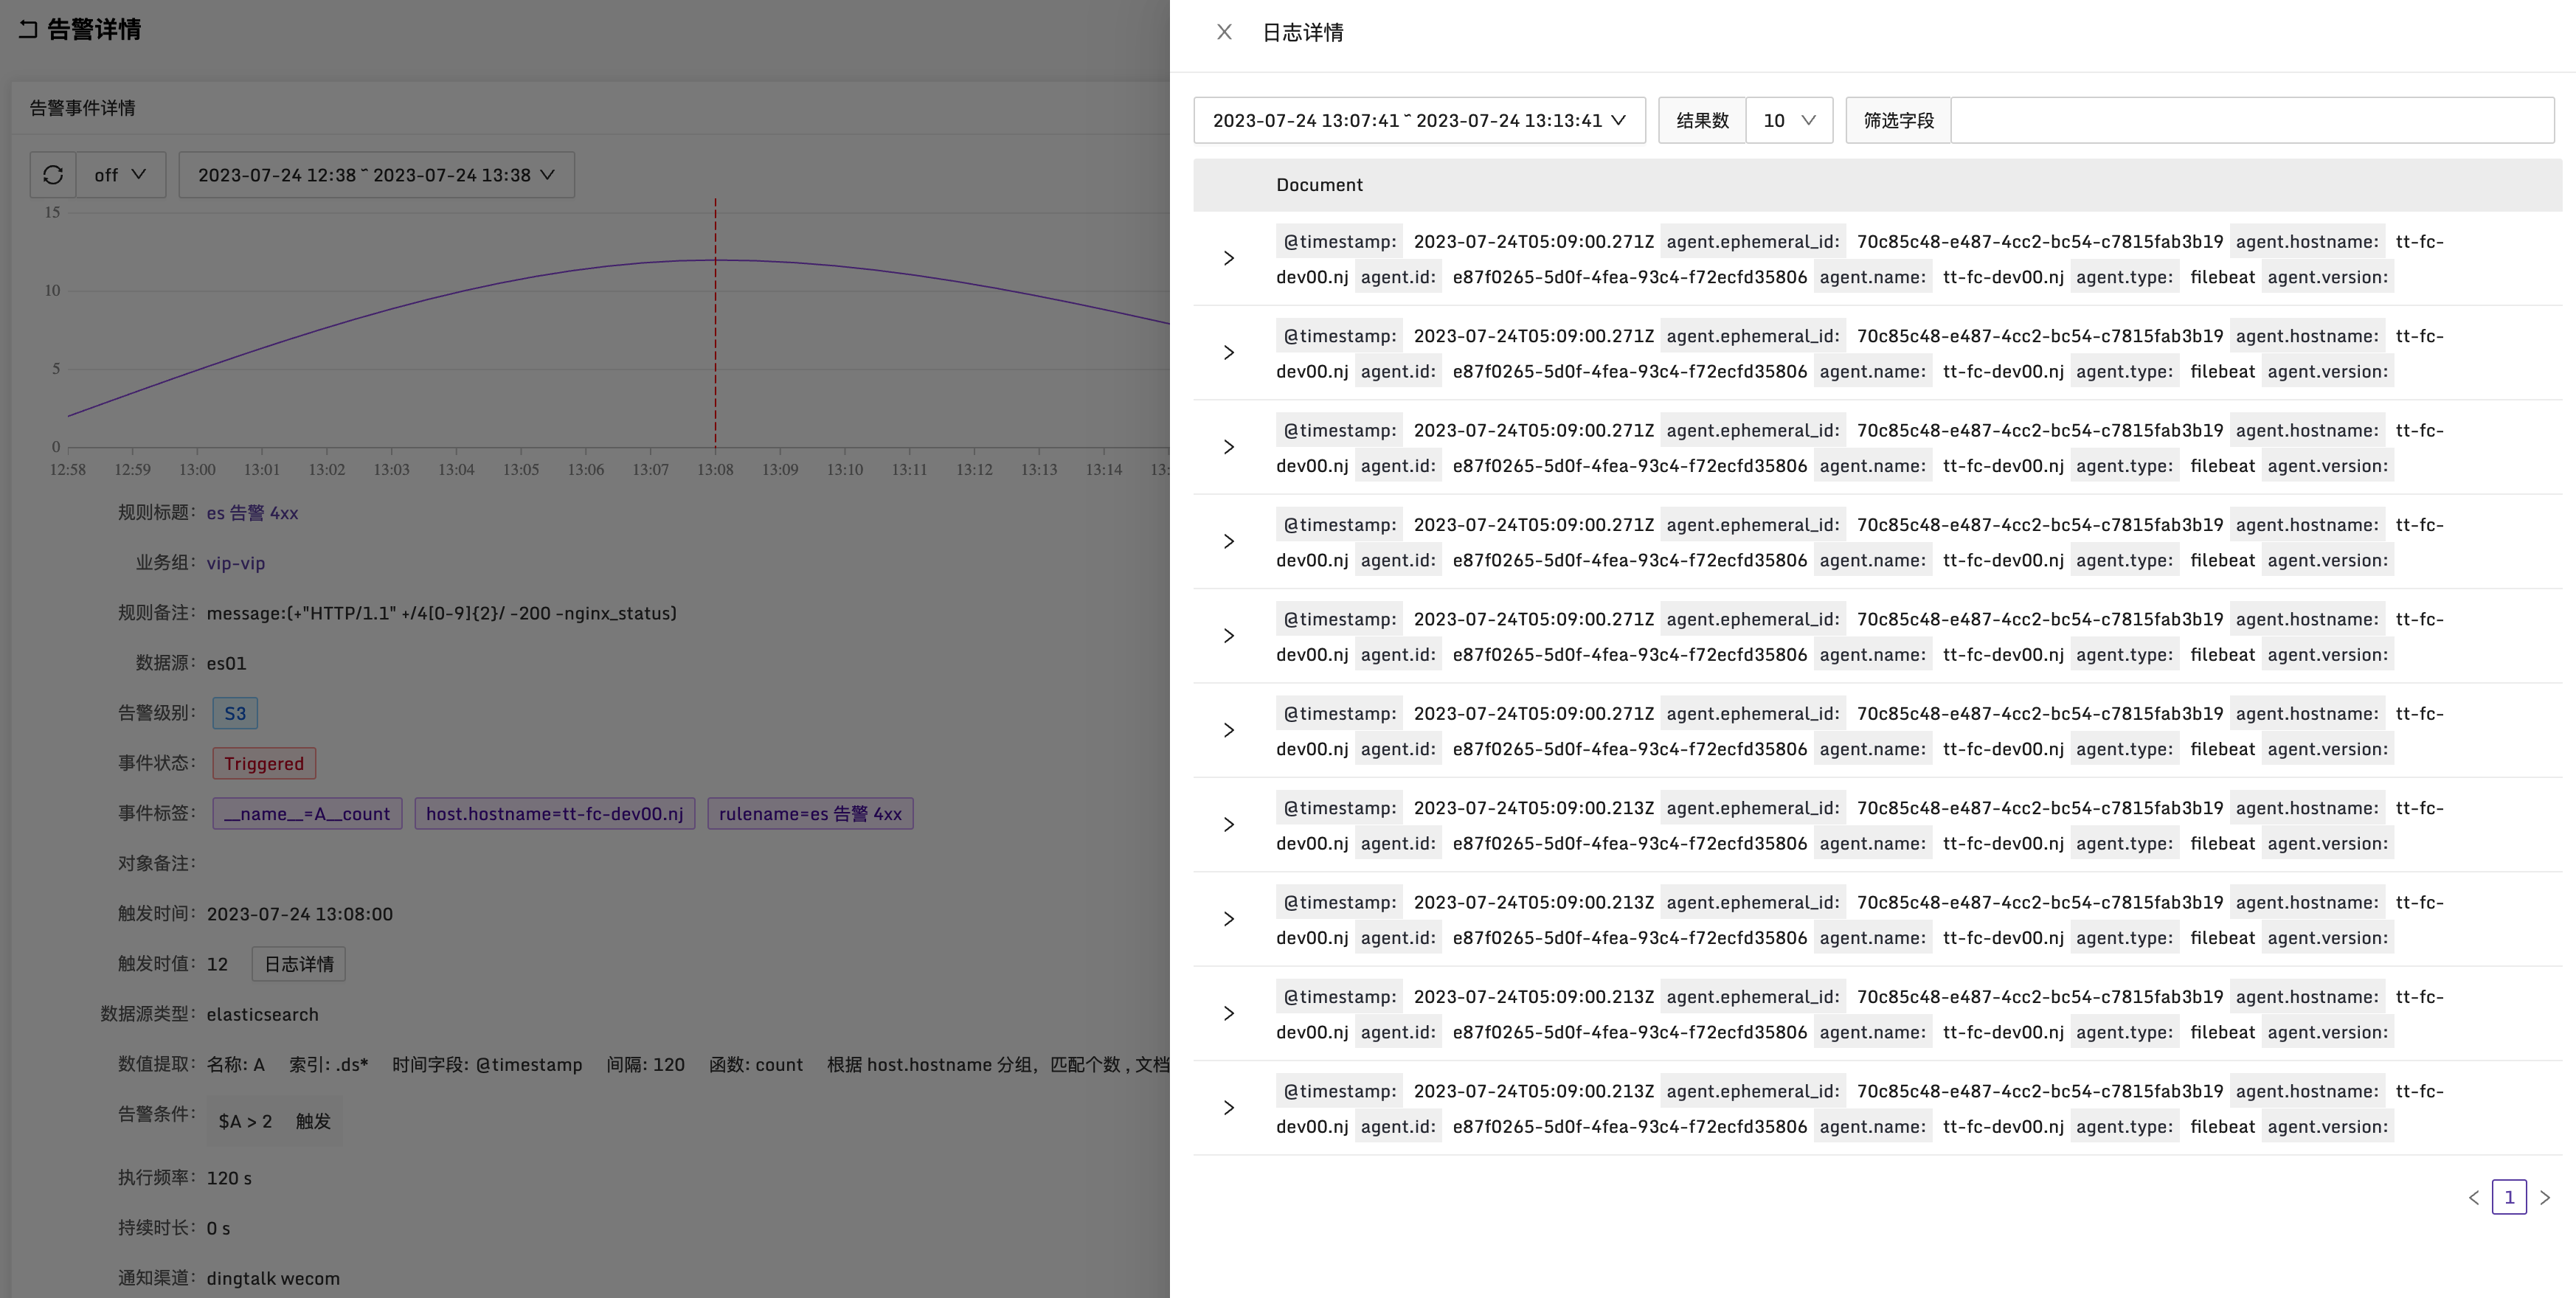Expand the seventh log row with 213Z timestamp

coord(1229,825)
